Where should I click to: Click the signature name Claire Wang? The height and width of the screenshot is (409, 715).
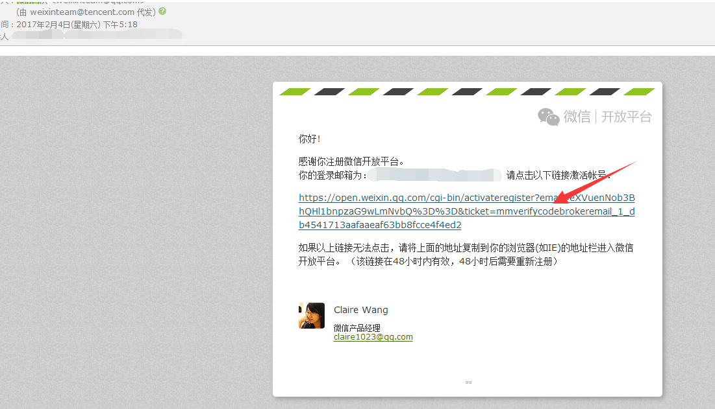click(360, 310)
